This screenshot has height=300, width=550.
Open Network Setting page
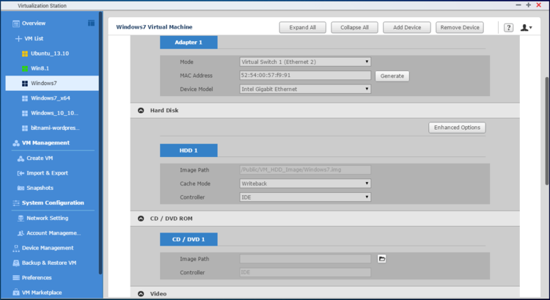(x=48, y=219)
